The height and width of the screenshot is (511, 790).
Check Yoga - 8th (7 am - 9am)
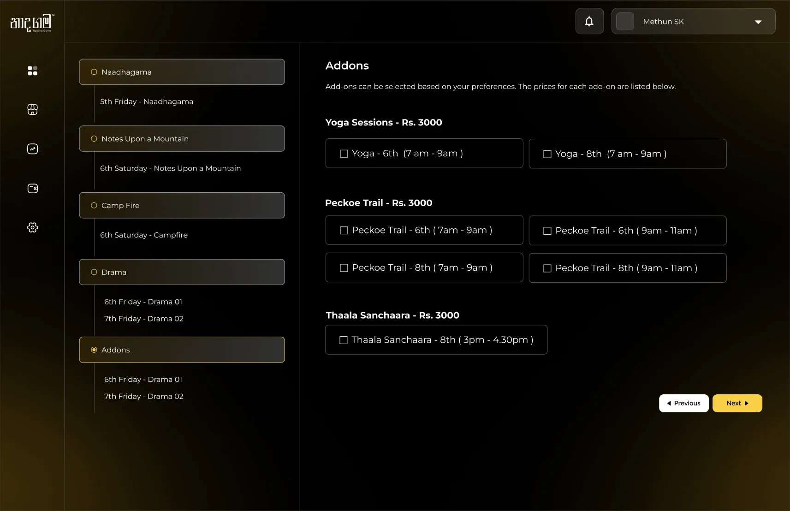(x=547, y=154)
